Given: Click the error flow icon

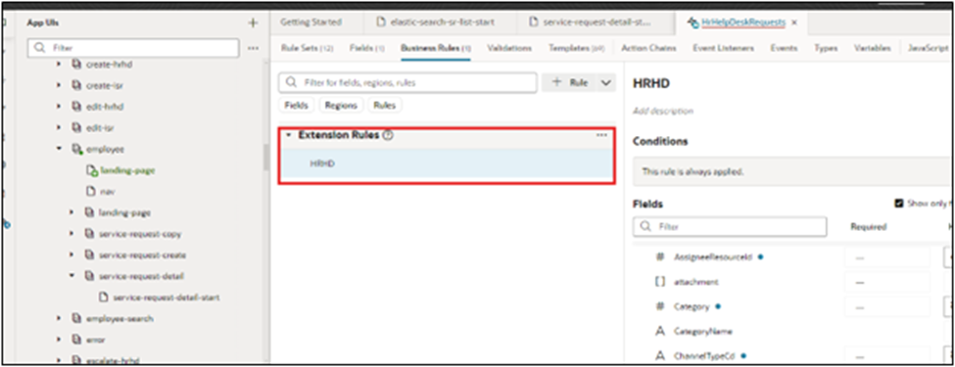Looking at the screenshot, I should (76, 341).
